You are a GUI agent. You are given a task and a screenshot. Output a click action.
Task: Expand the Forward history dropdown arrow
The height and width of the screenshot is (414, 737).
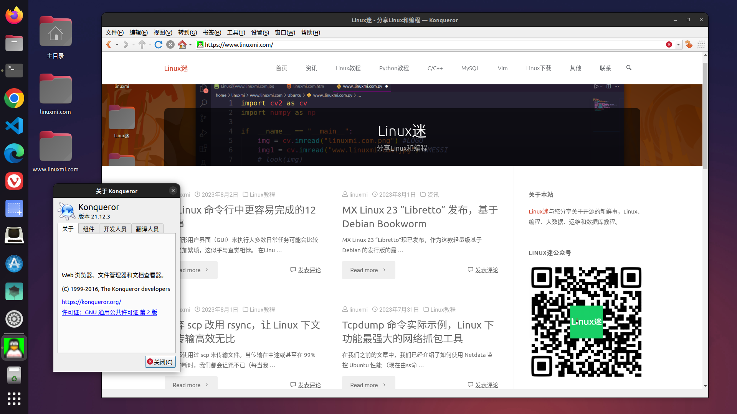click(134, 45)
